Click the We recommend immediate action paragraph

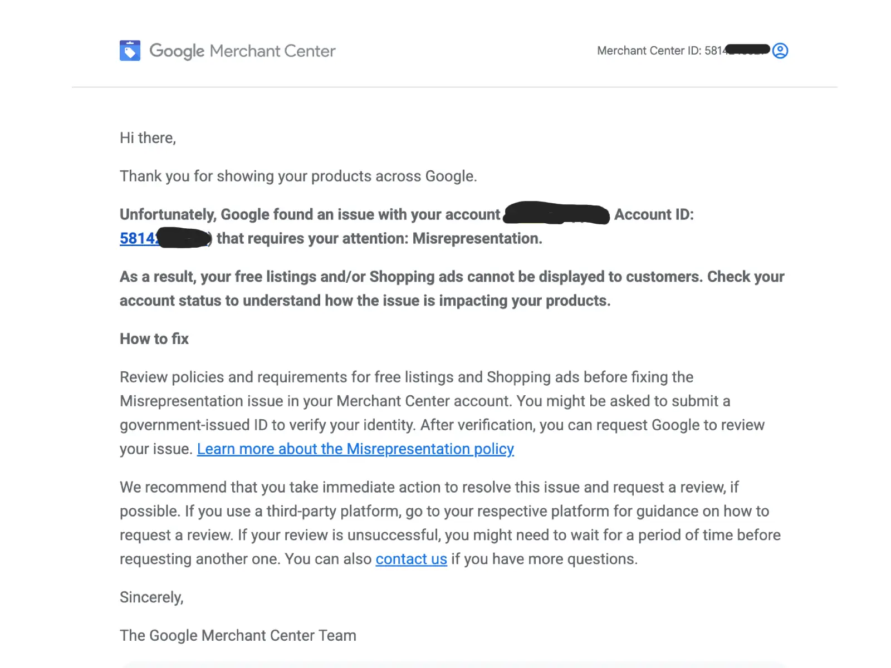[451, 523]
